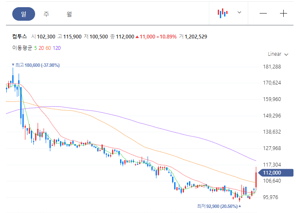Click the 138,632 price axis label

pos(272,132)
